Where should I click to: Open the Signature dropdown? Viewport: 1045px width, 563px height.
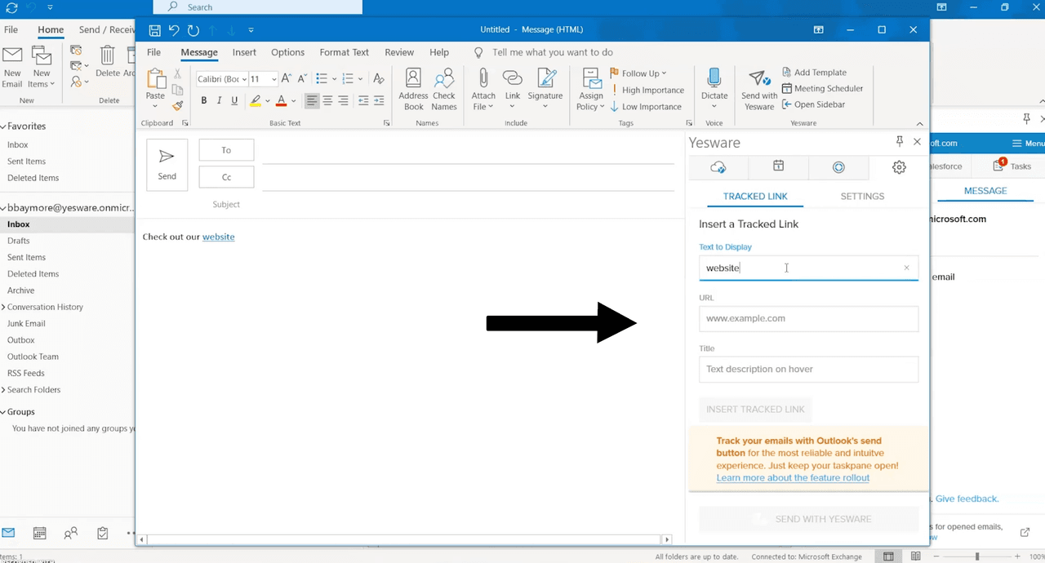pyautogui.click(x=545, y=89)
